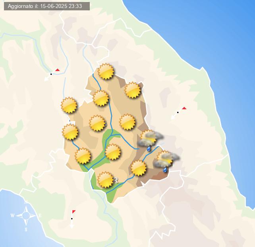Image resolution: width=255 pixels, height=247 pixels.
Task: Click the upper sun icon outside the western border
Action: [69, 105]
